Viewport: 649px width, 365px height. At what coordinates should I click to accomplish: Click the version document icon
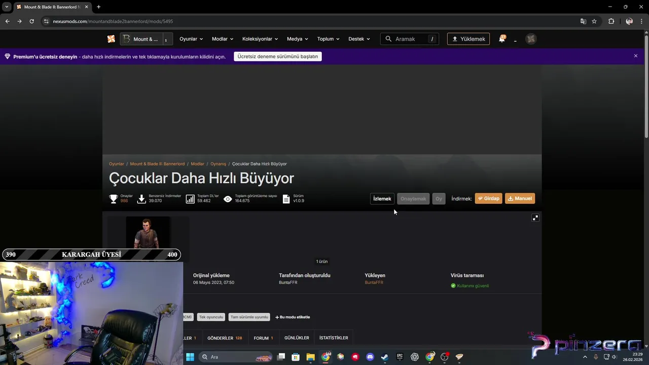[x=286, y=199]
